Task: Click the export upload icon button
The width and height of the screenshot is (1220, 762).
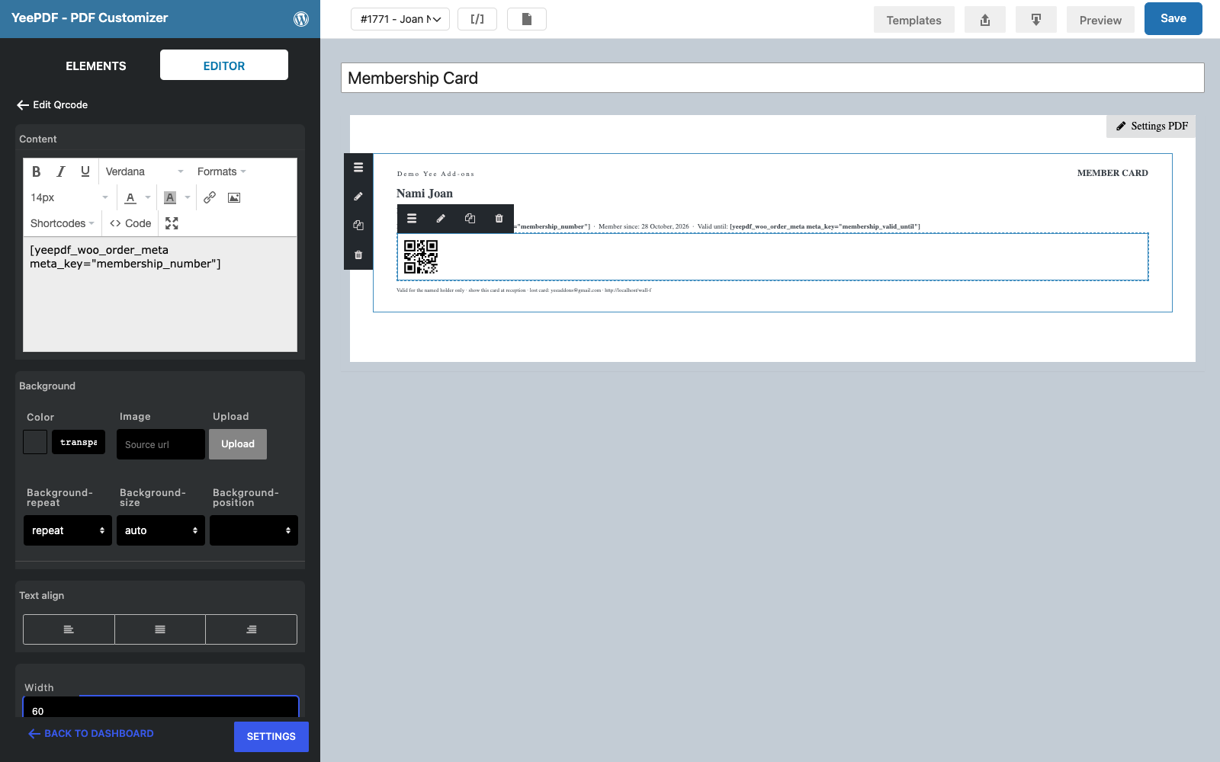Action: pyautogui.click(x=985, y=20)
